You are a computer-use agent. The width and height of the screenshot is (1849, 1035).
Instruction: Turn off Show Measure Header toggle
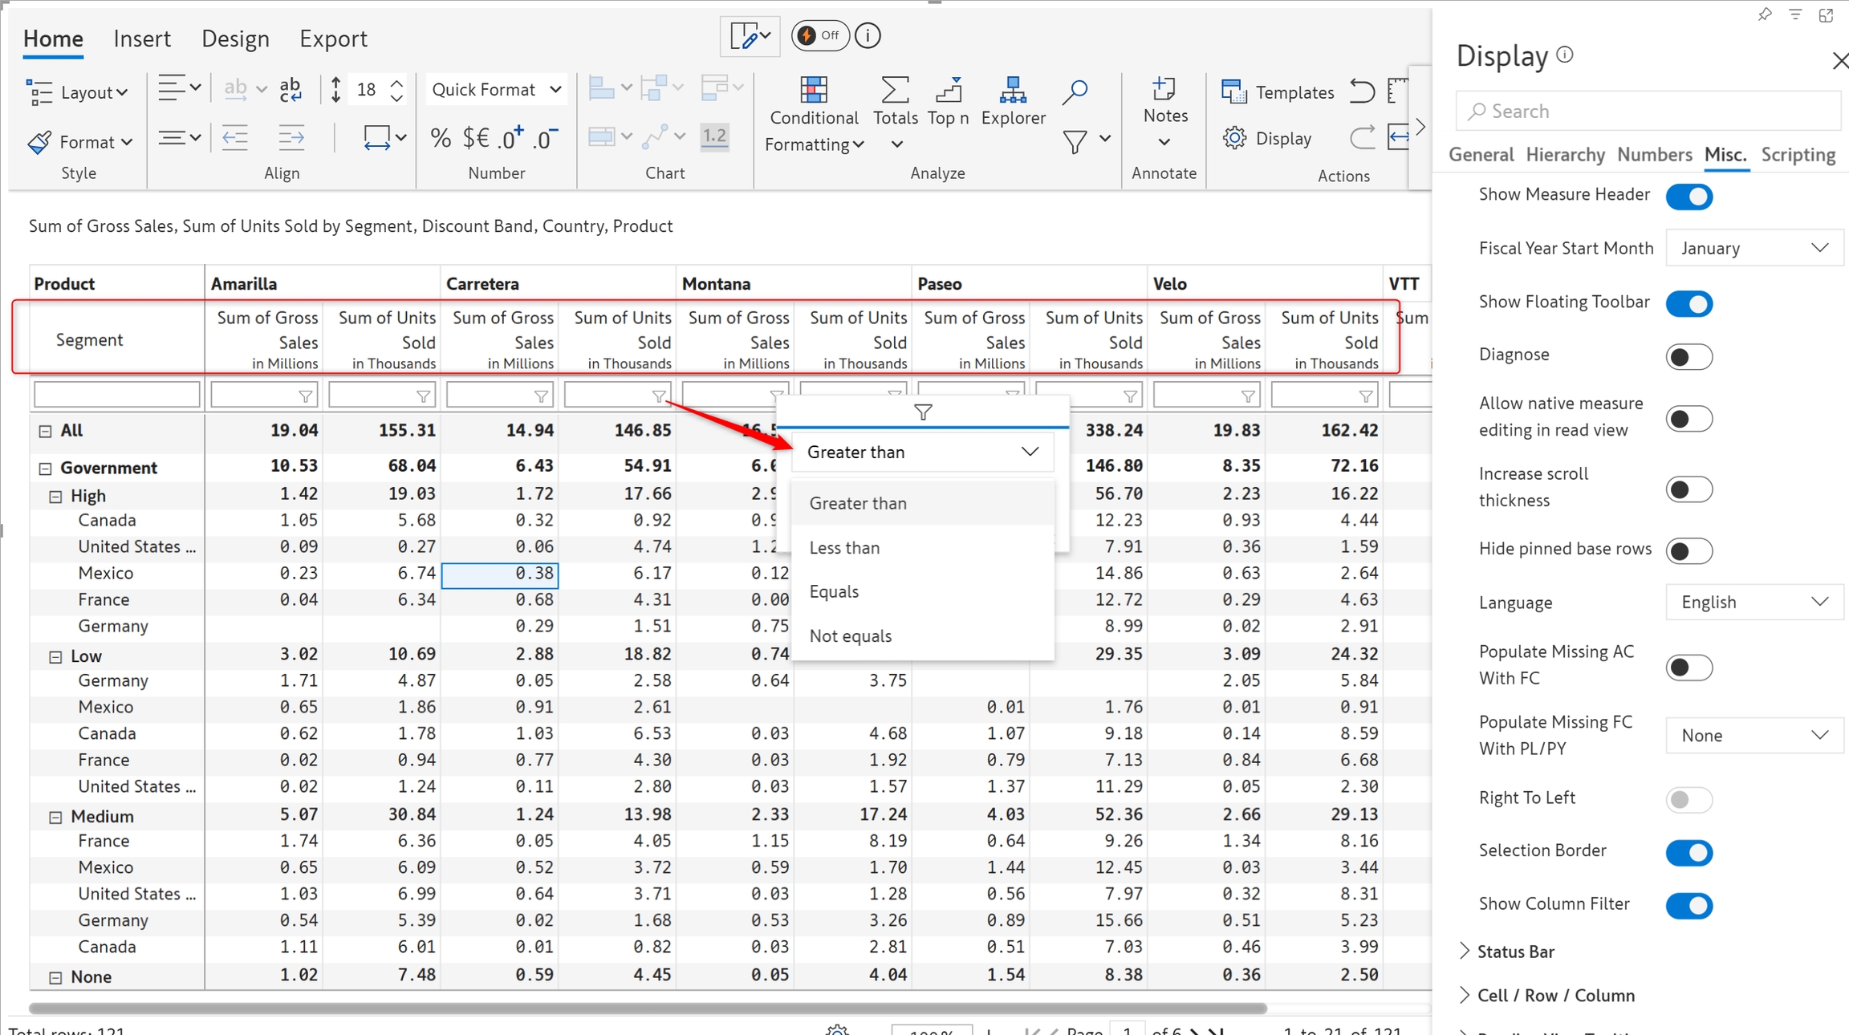tap(1688, 197)
